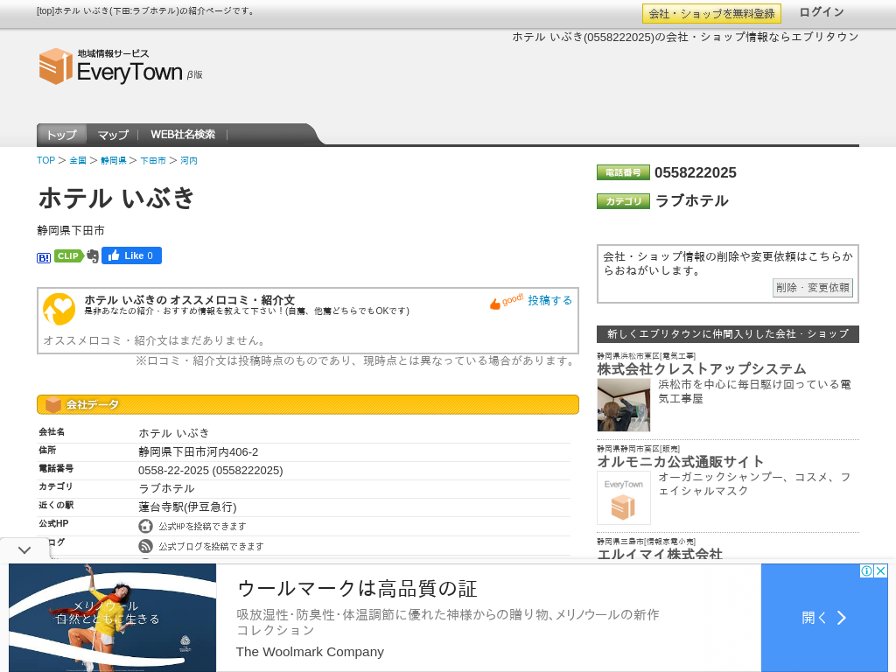The height and width of the screenshot is (672, 896).
Task: Click the ホテル いぶき page heading
Action: pos(116,199)
